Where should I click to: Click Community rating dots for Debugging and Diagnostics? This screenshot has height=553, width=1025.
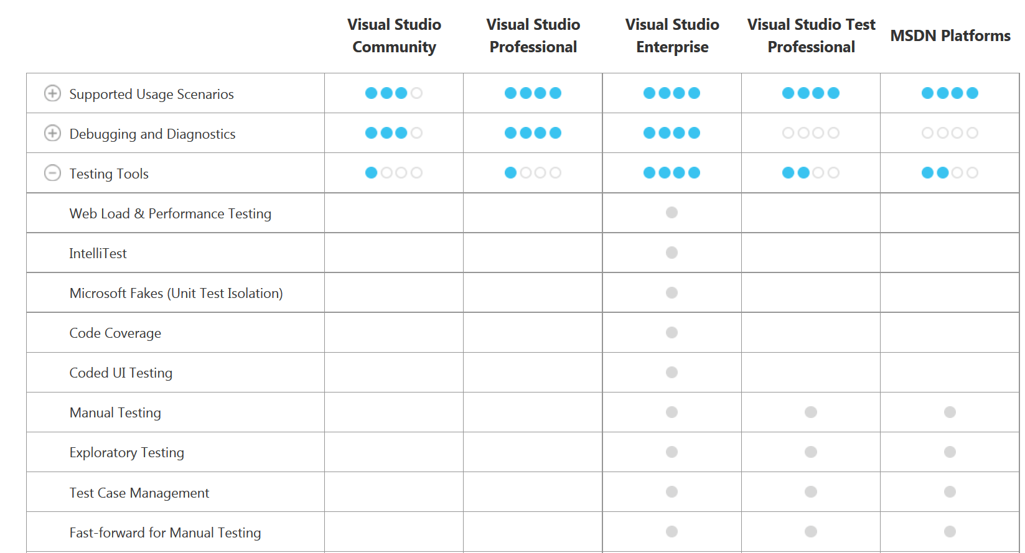394,133
